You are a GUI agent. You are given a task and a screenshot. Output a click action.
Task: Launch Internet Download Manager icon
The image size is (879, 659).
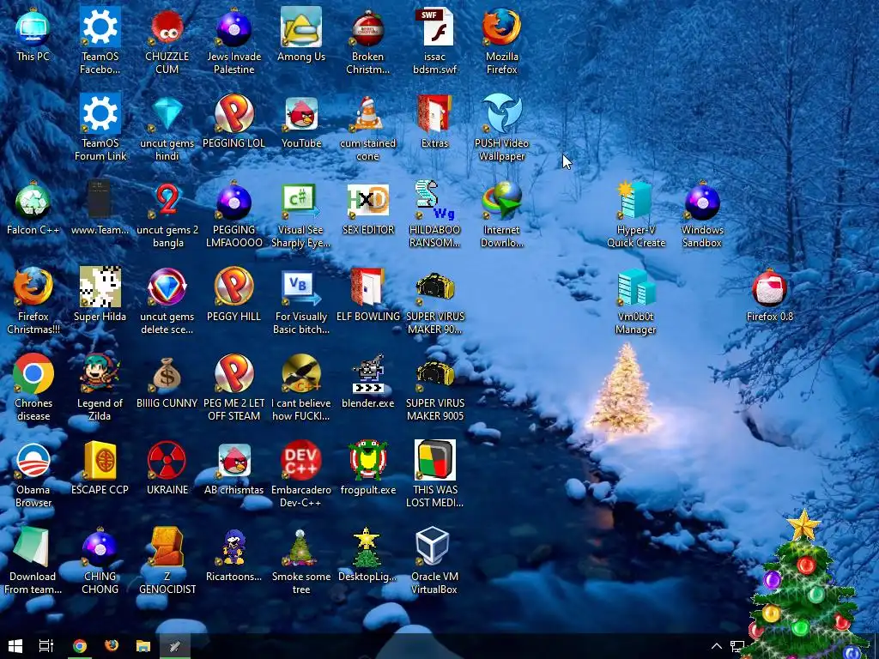[501, 201]
